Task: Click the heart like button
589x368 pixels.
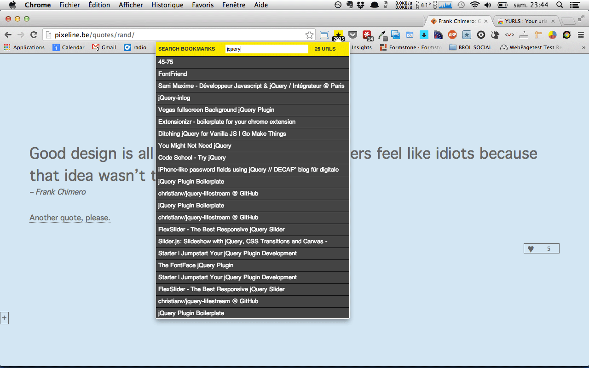Action: (531, 248)
